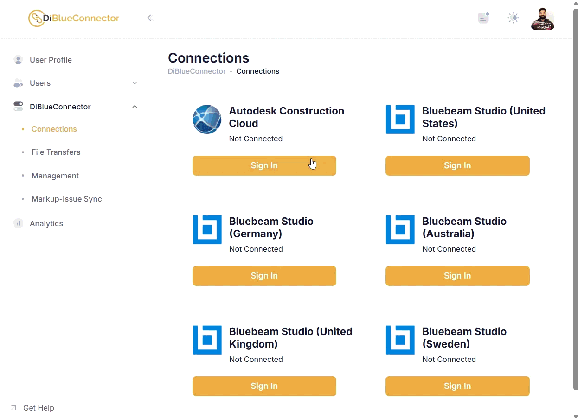This screenshot has width=578, height=418.
Task: Collapse the sidebar with the chevron arrow
Action: [x=149, y=18]
